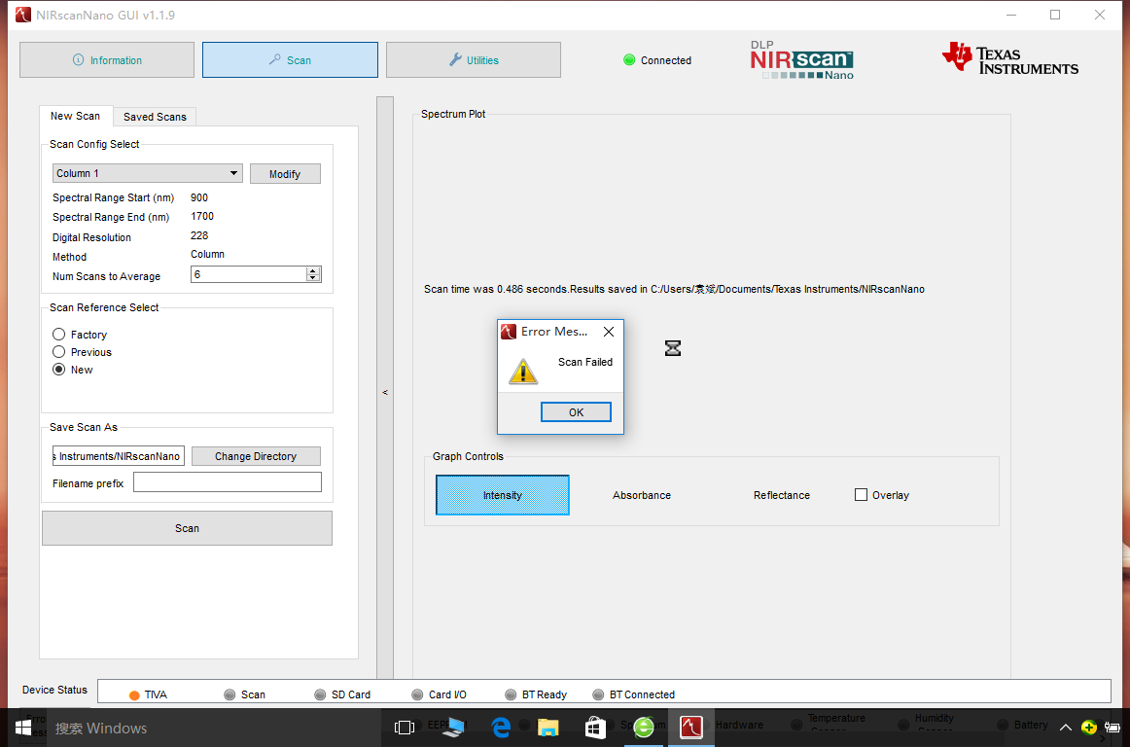This screenshot has width=1130, height=747.
Task: Click inside the Num Scans to Average field
Action: click(x=249, y=274)
